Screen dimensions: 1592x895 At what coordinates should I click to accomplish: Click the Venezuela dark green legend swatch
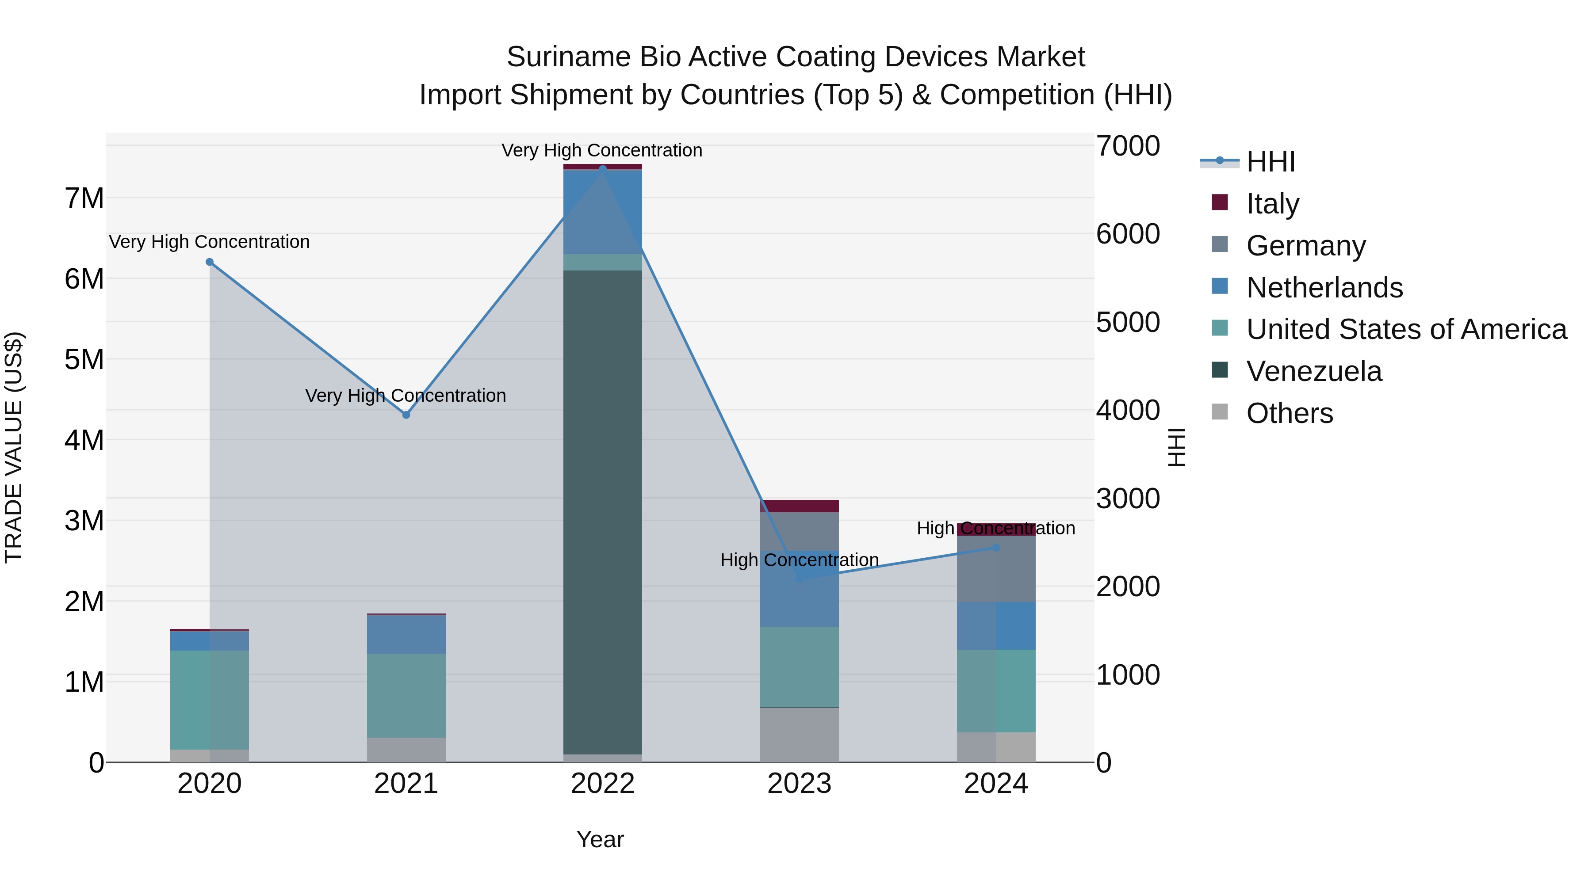click(1220, 370)
